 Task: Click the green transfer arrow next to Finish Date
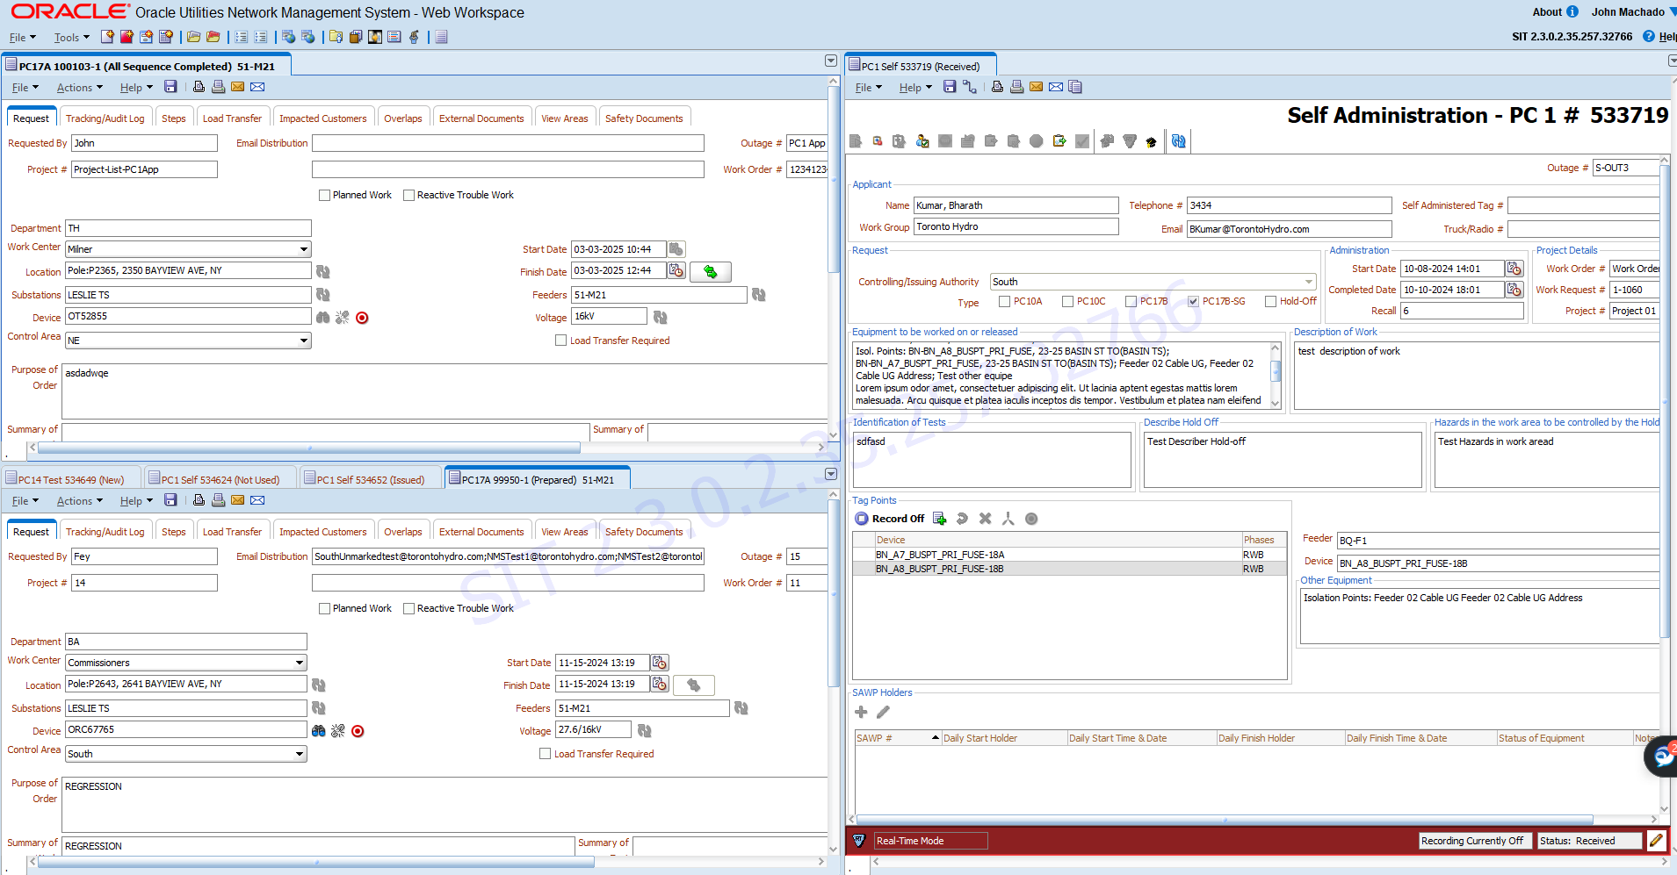pos(711,272)
